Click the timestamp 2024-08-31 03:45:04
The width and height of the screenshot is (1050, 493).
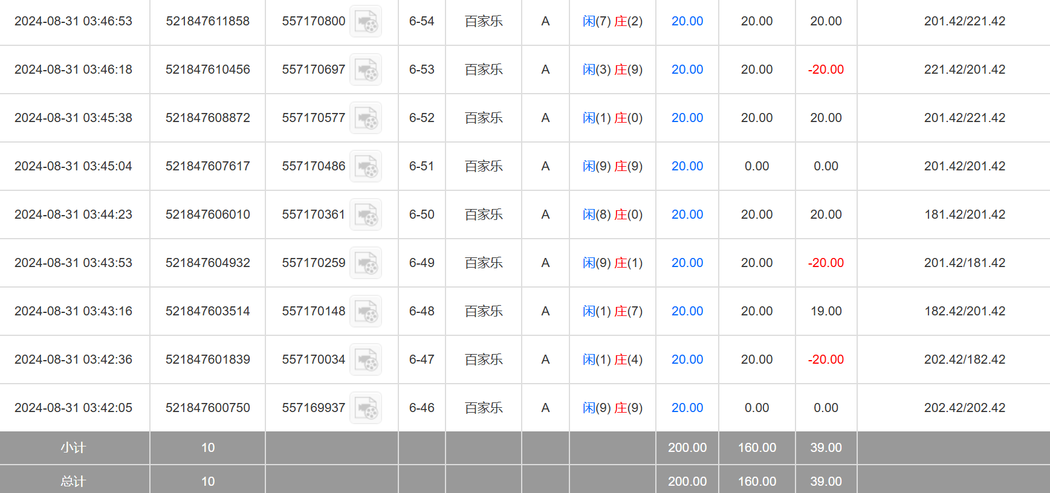(x=73, y=166)
